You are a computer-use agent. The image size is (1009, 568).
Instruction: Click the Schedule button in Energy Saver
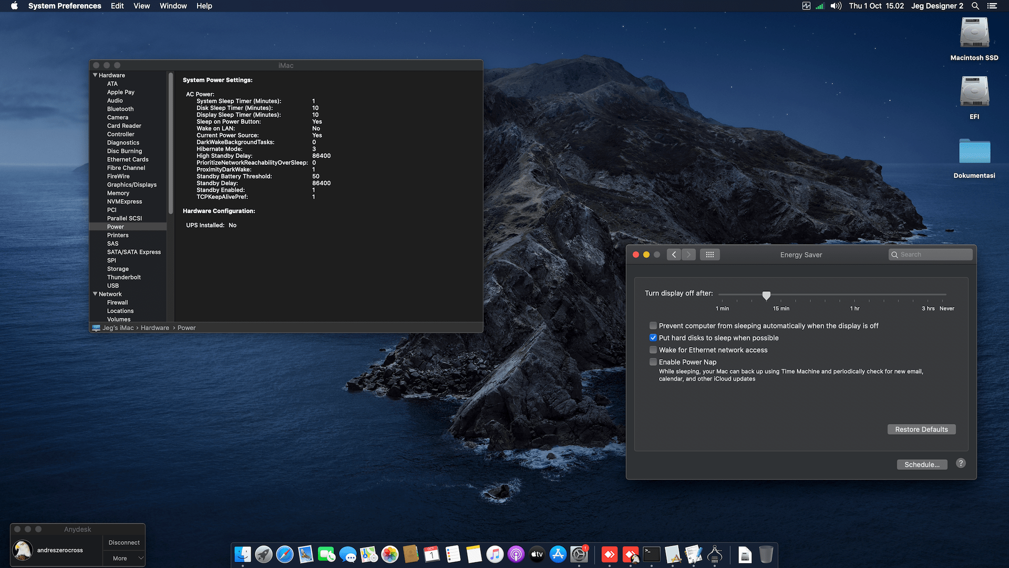click(x=922, y=464)
